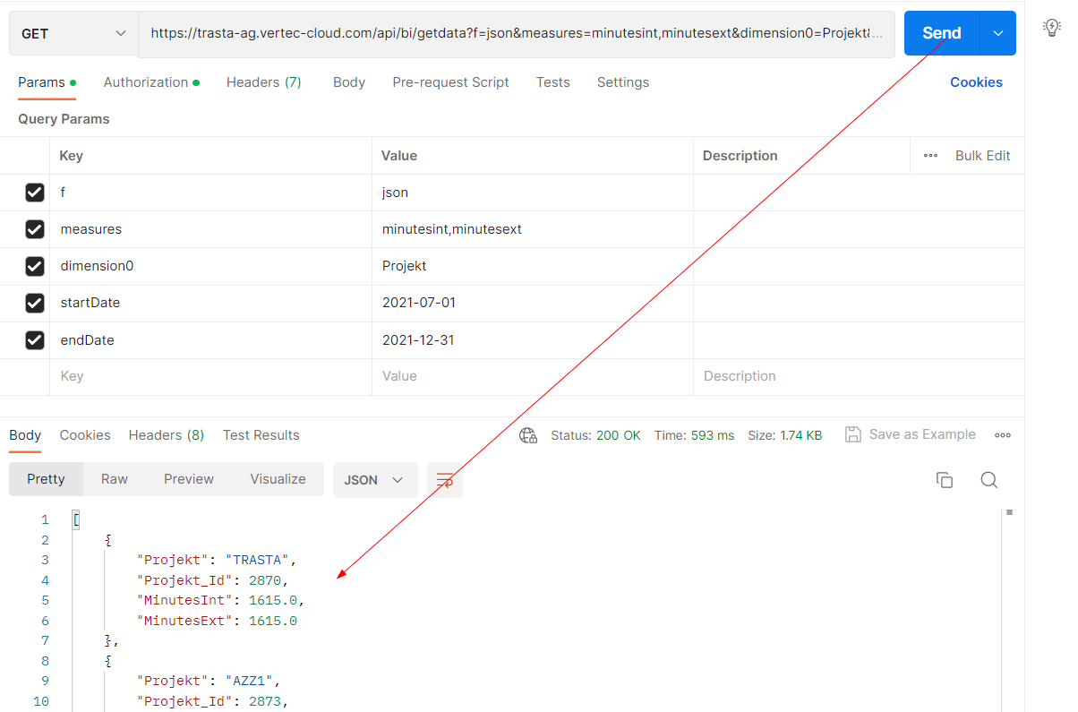This screenshot has width=1078, height=712.
Task: Open the Test Results tab
Action: pyautogui.click(x=261, y=435)
